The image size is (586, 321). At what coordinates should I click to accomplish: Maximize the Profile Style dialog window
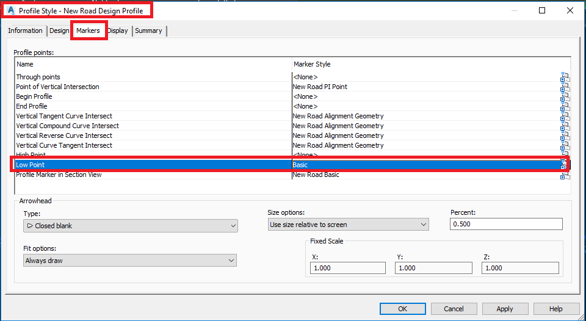(542, 10)
